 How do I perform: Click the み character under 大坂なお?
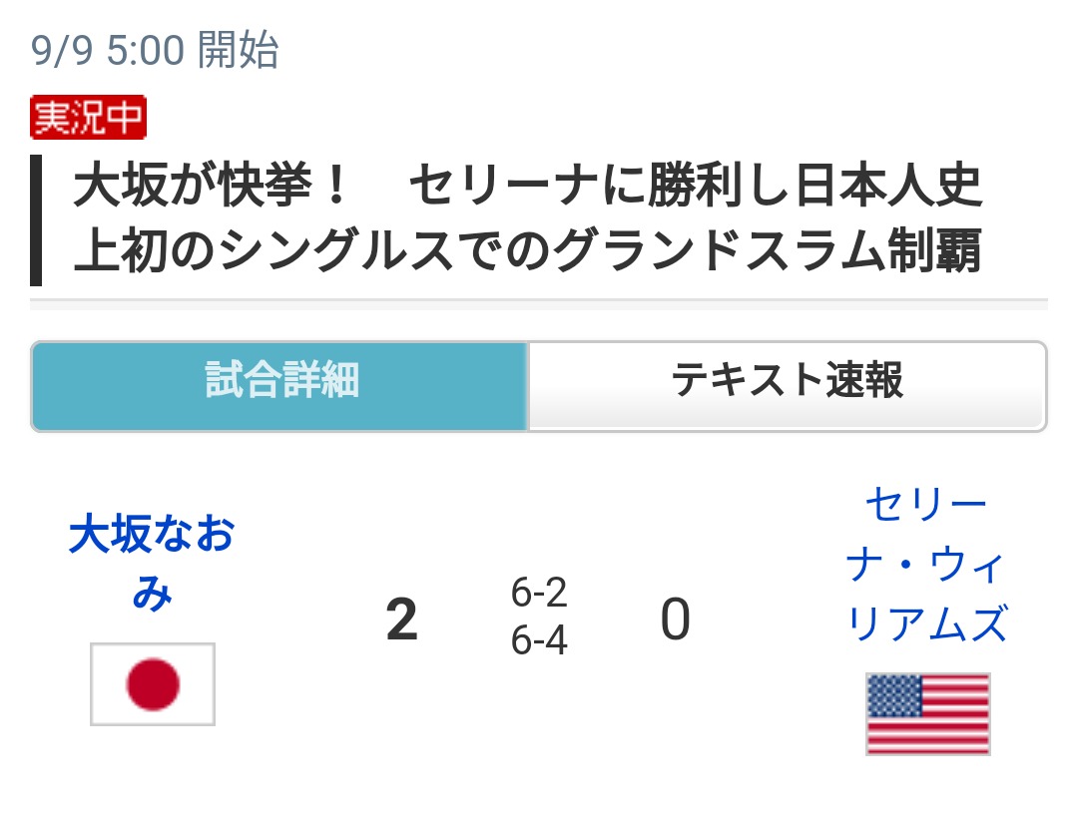click(152, 595)
